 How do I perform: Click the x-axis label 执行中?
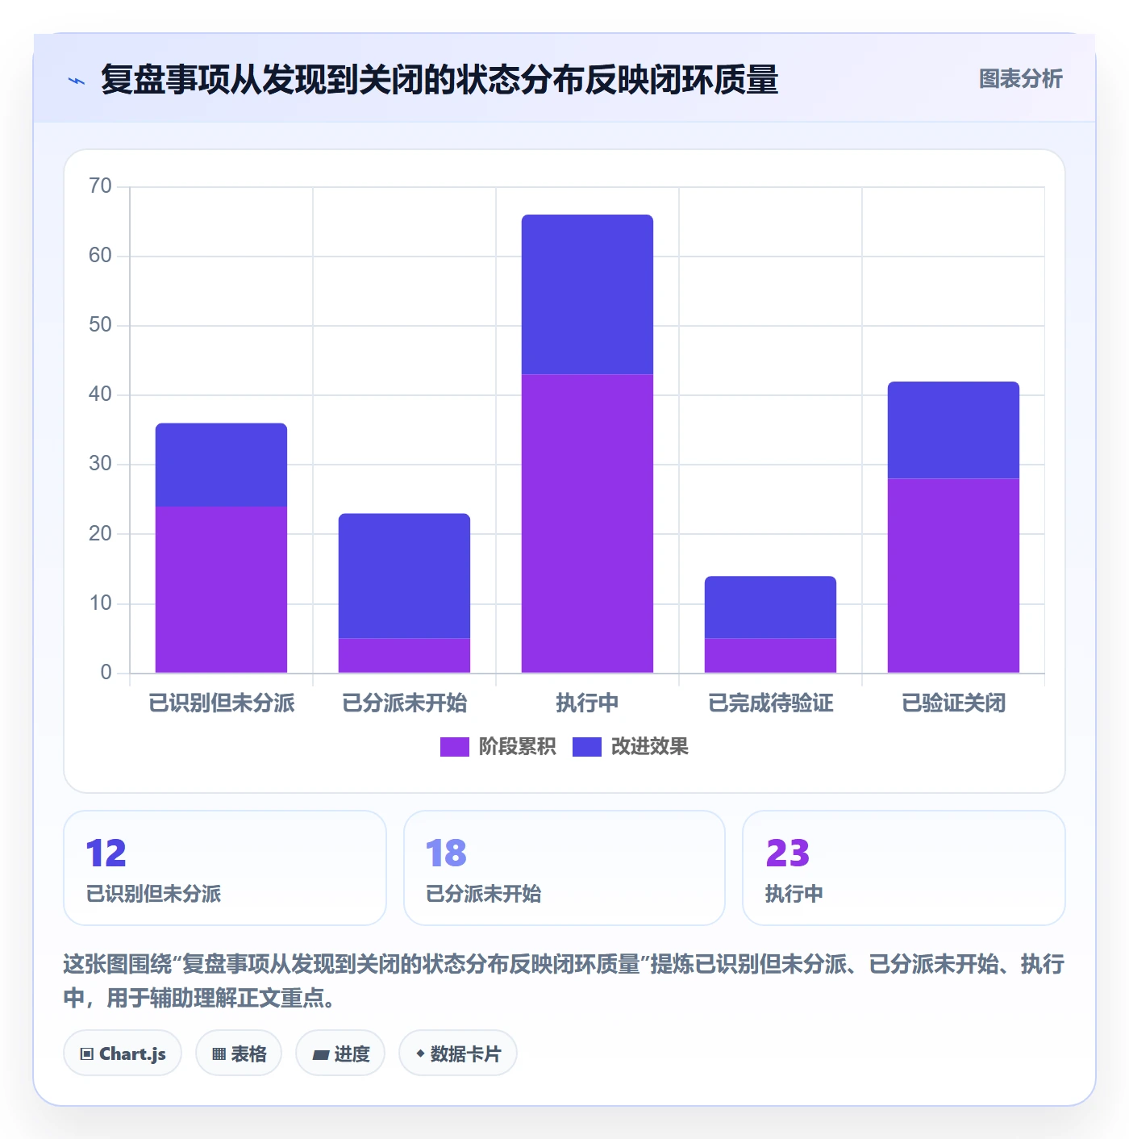point(587,703)
